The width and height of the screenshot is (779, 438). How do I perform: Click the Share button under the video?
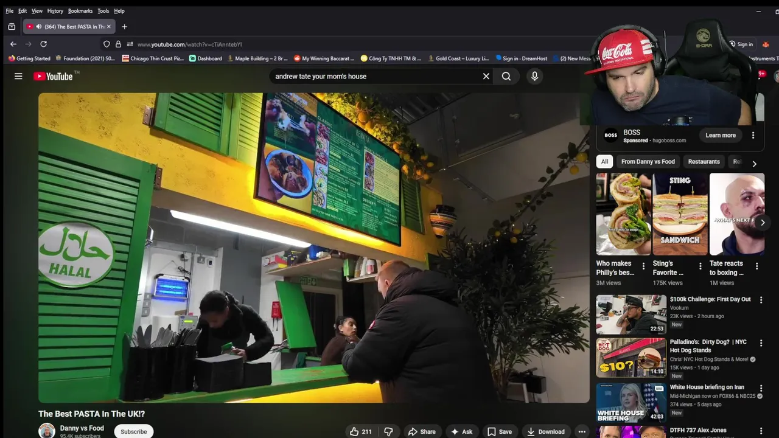point(422,431)
